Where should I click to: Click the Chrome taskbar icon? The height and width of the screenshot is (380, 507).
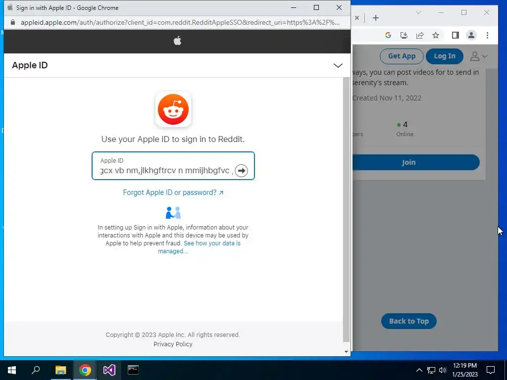[x=85, y=370]
